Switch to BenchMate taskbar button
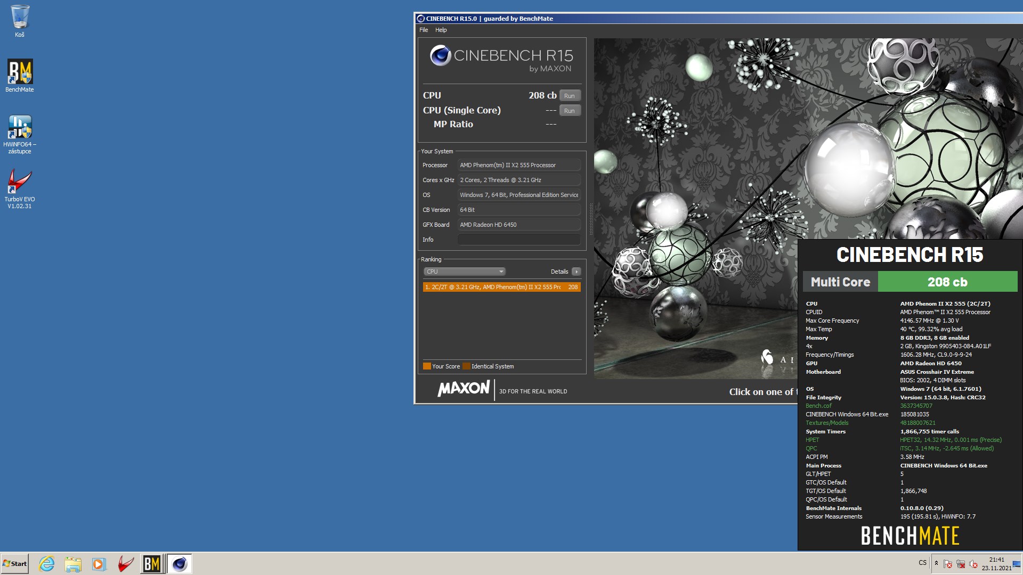Screen dimensions: 1023x575 tap(152, 564)
